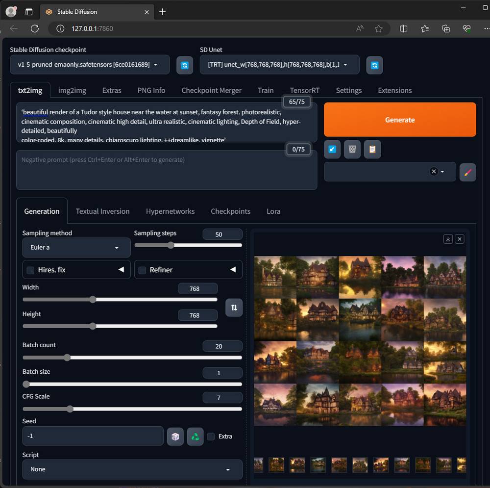
Task: Click the CFG Scale slider
Action: [132, 409]
